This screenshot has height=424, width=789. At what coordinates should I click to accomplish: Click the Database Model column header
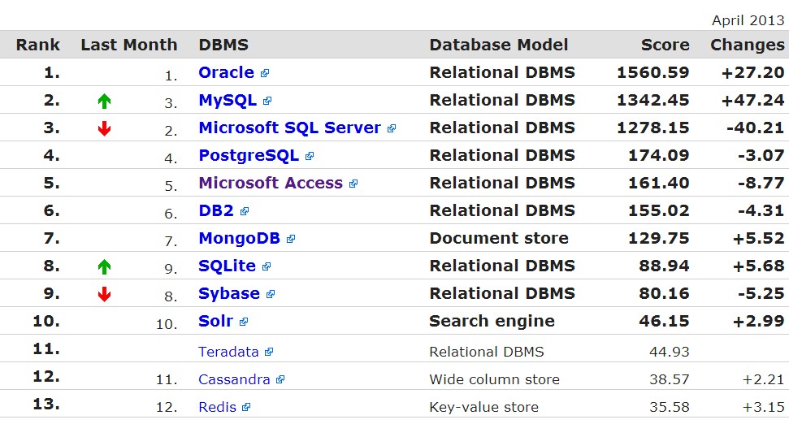tap(499, 45)
